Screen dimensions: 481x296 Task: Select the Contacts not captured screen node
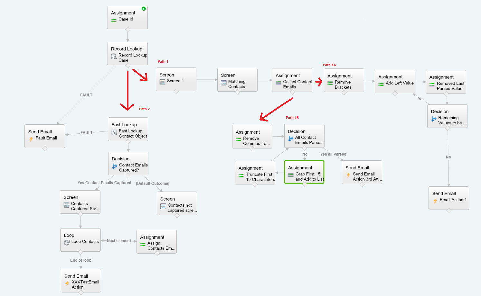(176, 203)
